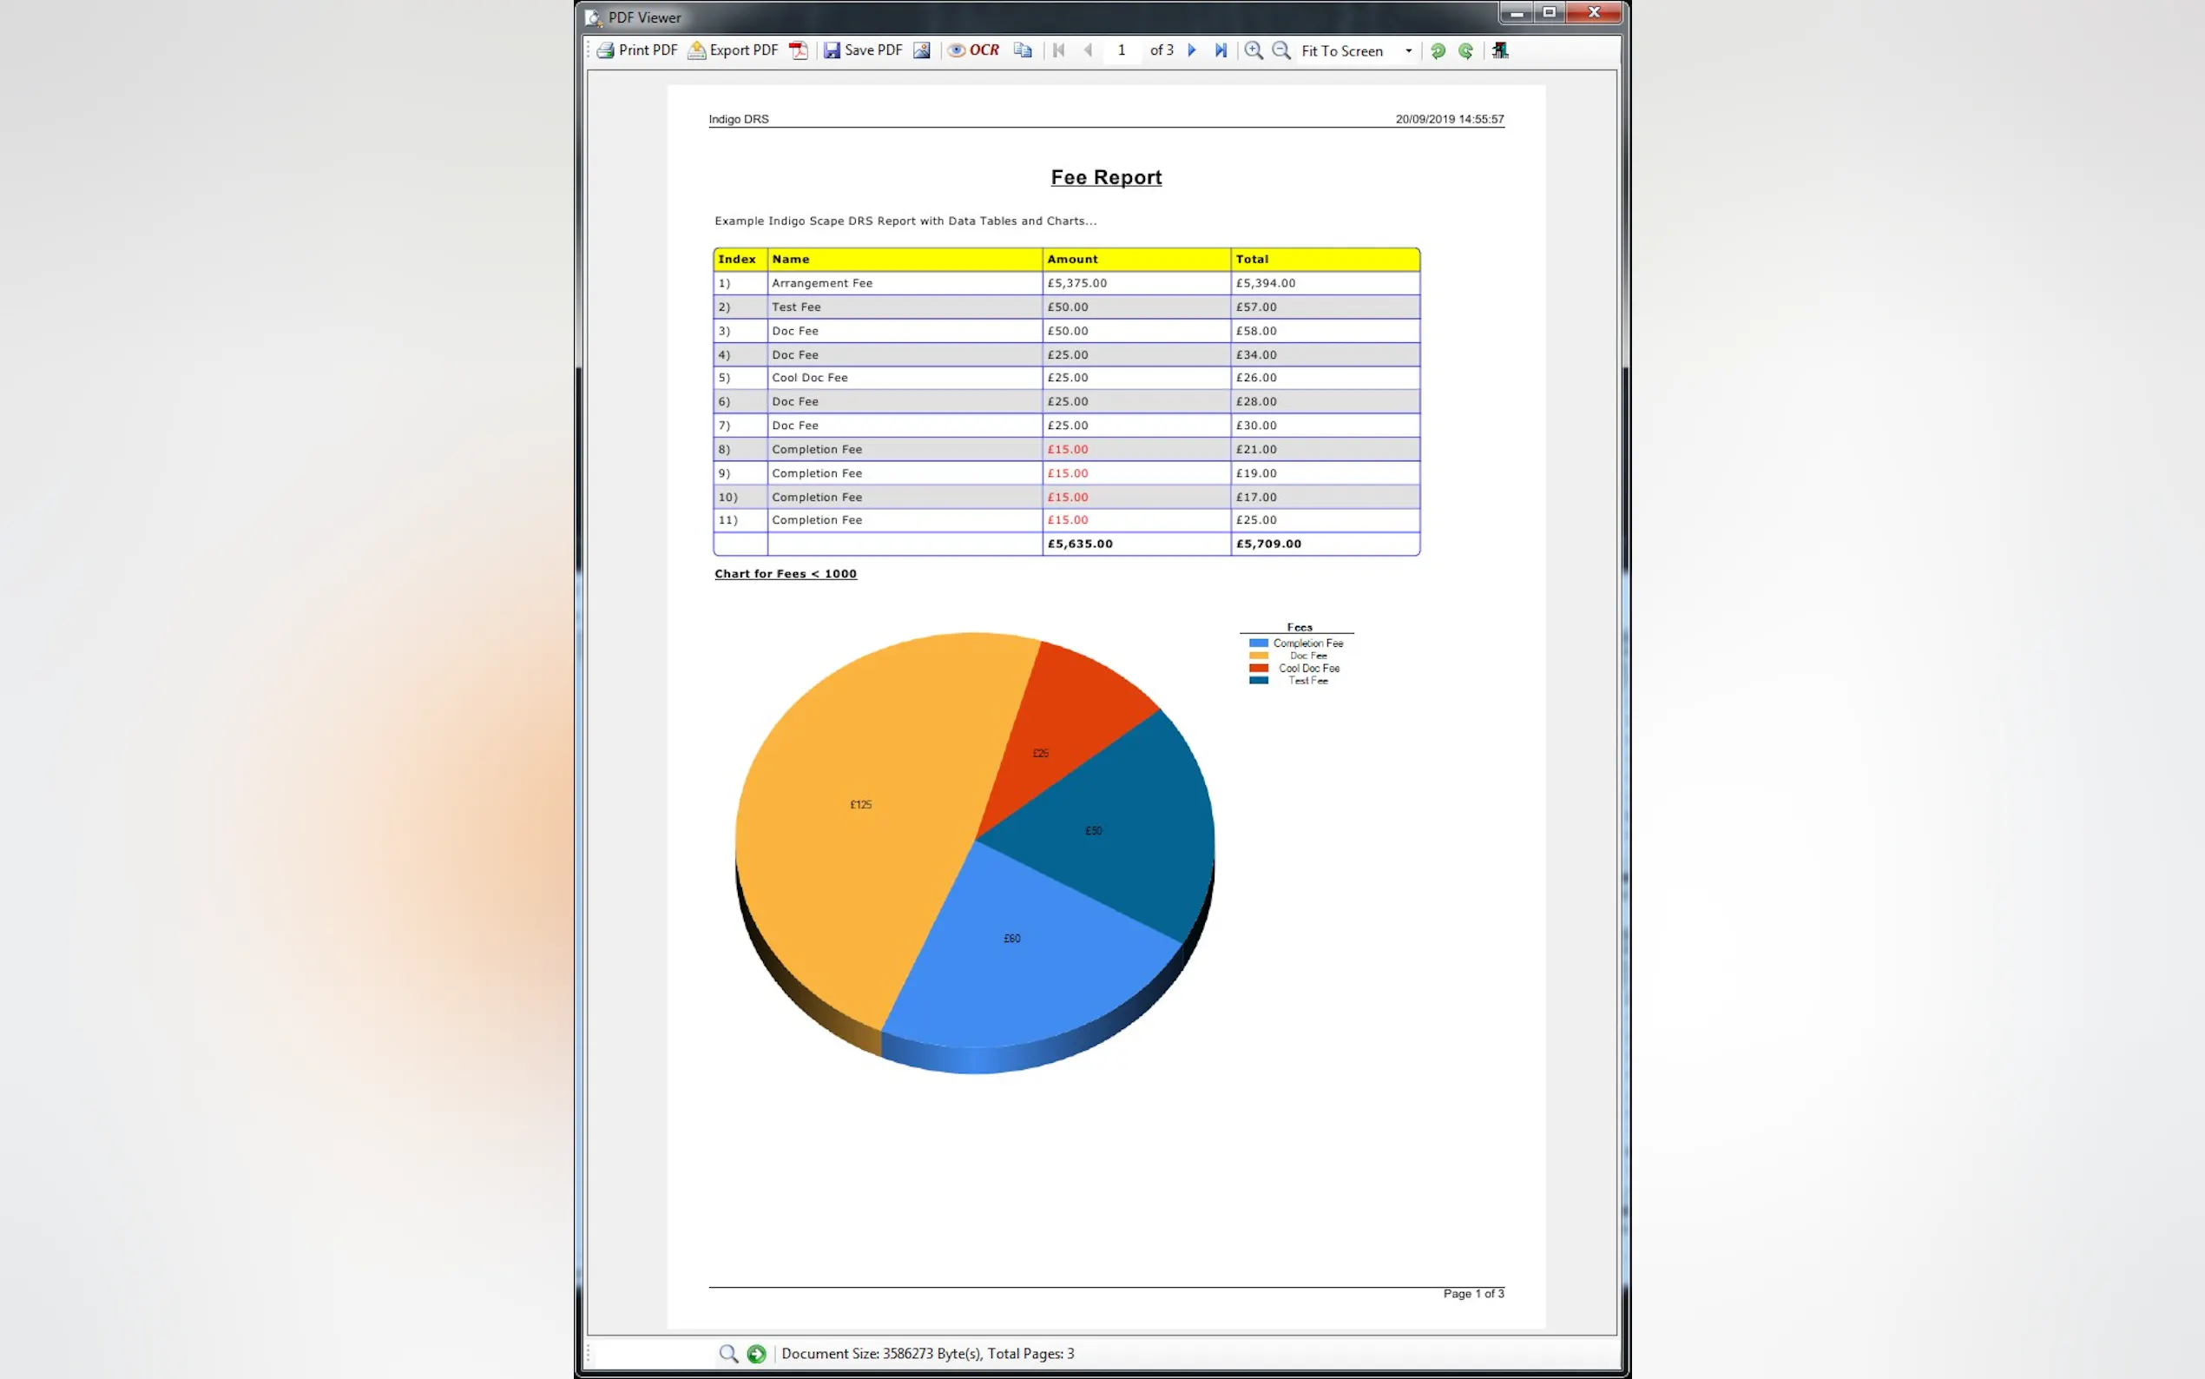
Task: Click the PDF Viewer title bar app icon
Action: click(594, 17)
